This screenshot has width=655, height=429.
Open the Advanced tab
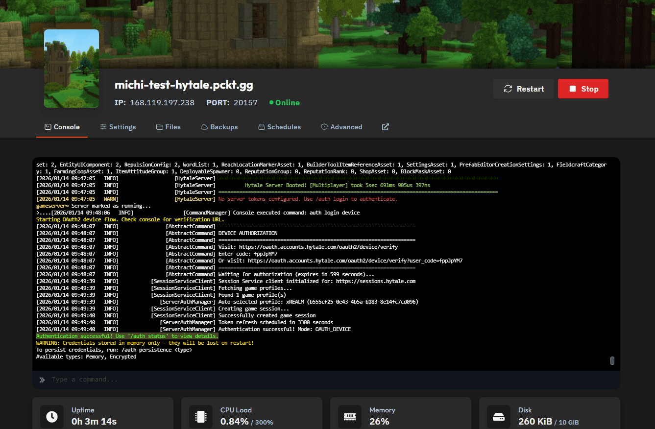click(x=341, y=127)
